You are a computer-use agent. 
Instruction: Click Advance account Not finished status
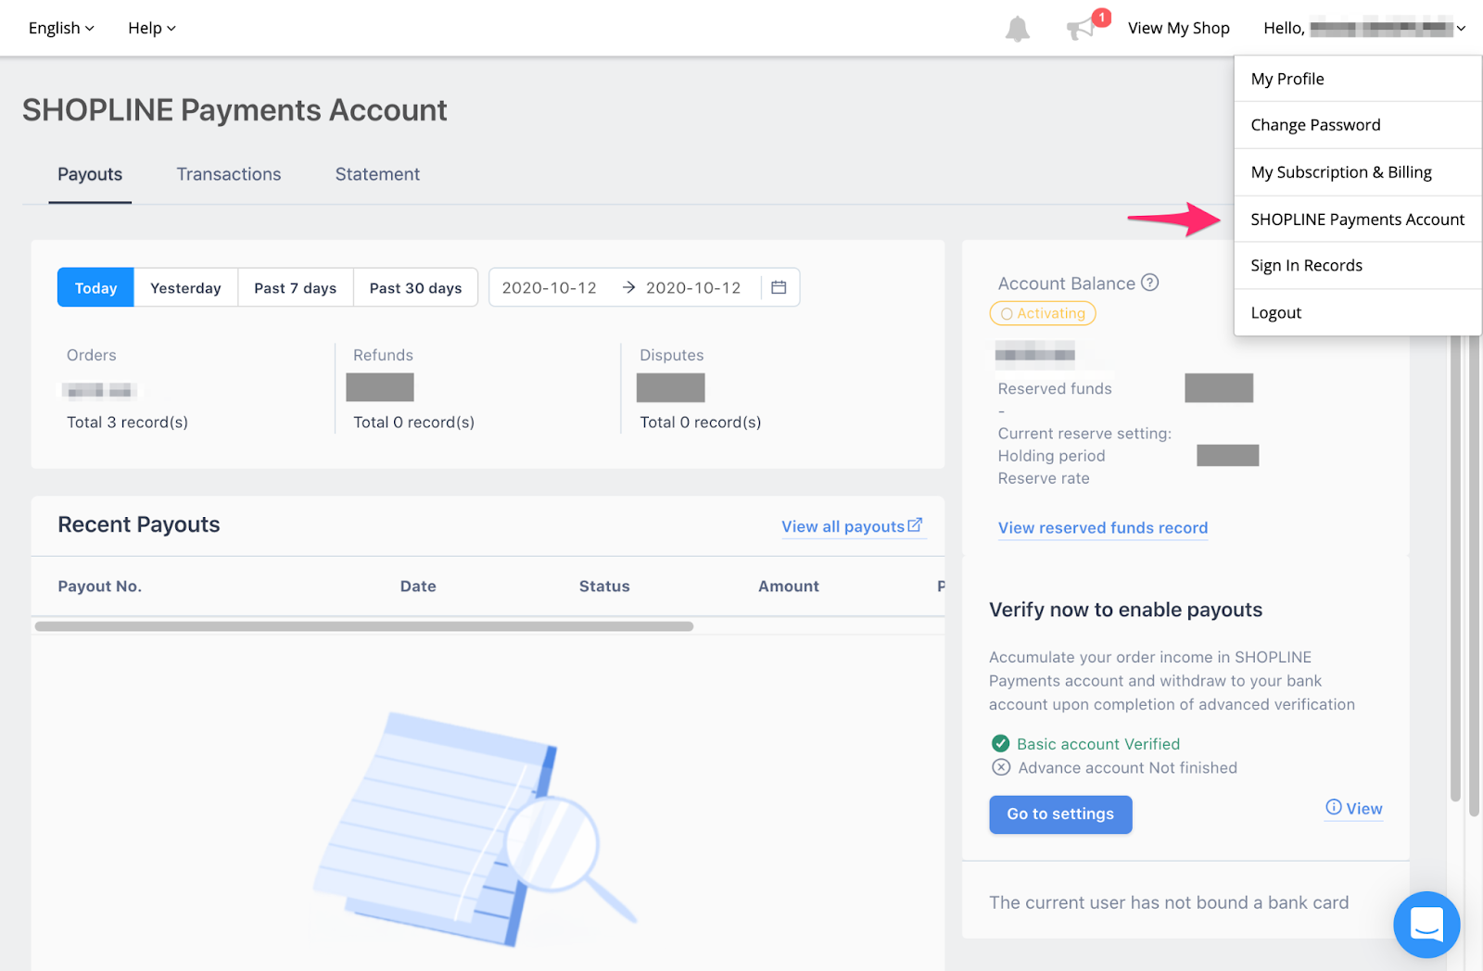tap(1115, 768)
